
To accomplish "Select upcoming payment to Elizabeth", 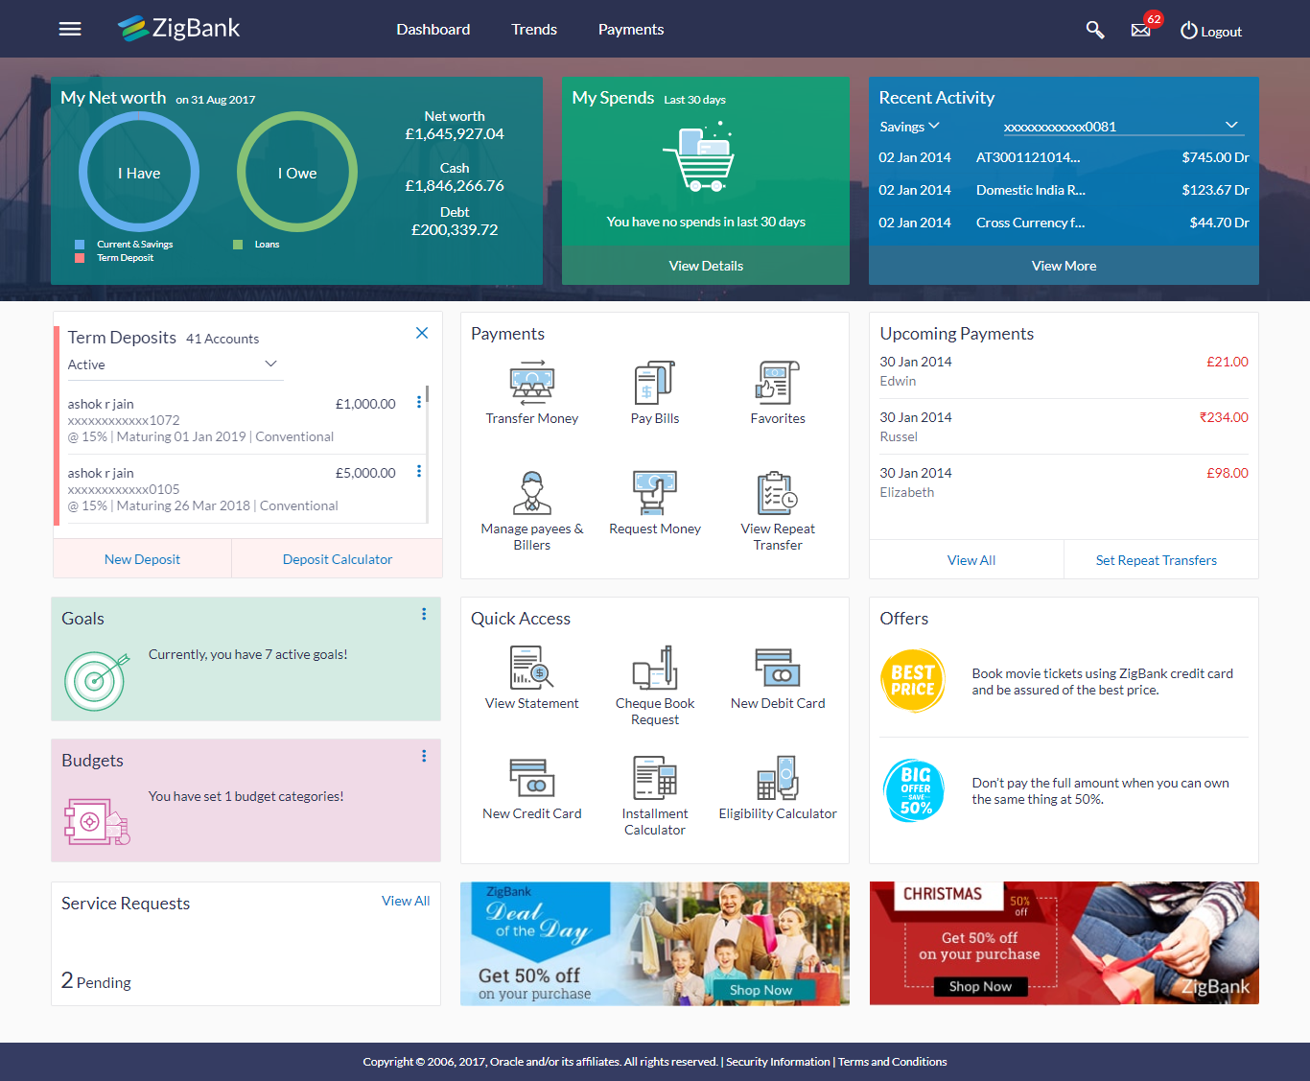I will click(x=1064, y=482).
